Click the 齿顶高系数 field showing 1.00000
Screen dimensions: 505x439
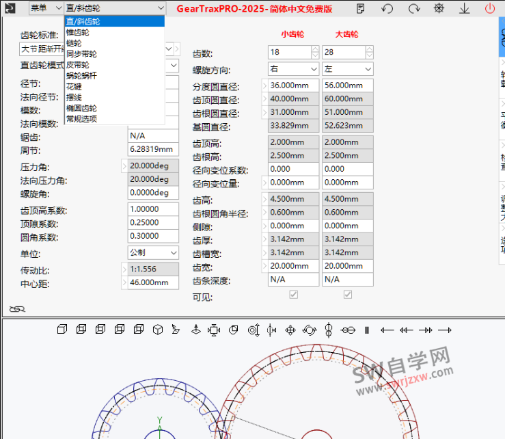(153, 209)
